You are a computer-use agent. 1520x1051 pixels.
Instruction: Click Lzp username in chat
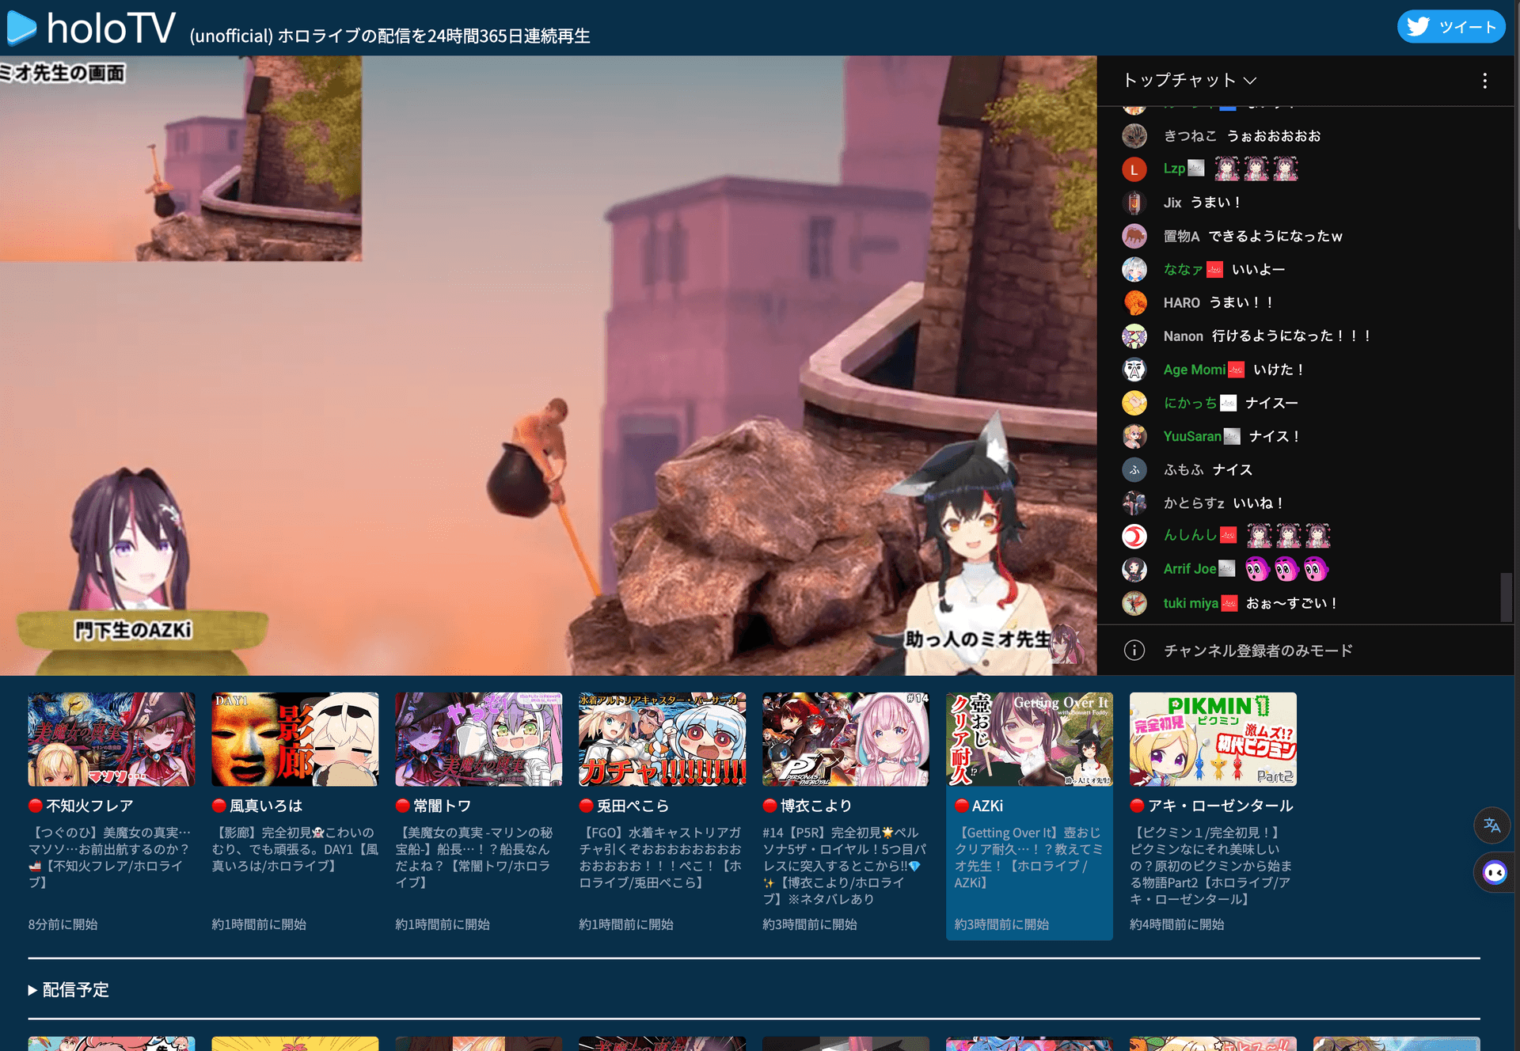(1174, 169)
